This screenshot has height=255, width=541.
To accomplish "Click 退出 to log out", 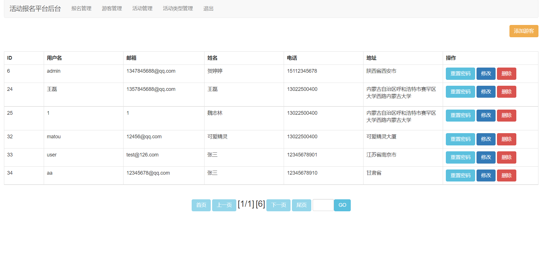I will coord(208,9).
